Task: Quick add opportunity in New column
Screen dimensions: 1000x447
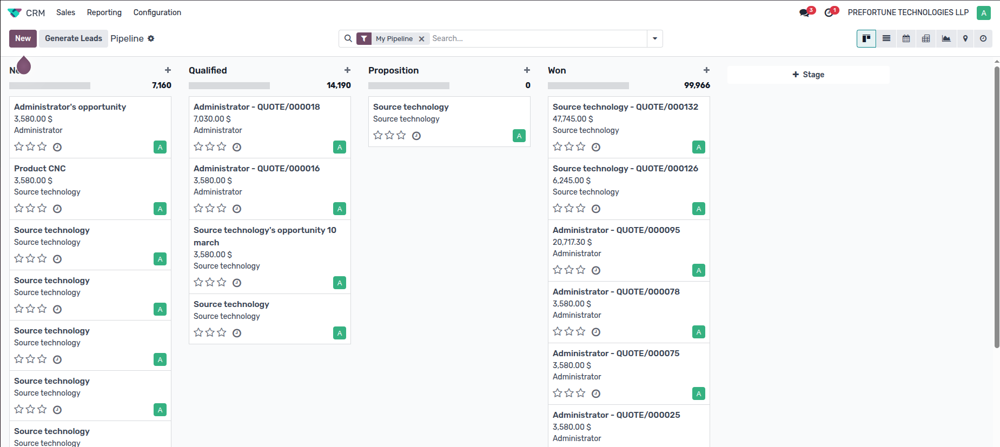Action: (168, 70)
